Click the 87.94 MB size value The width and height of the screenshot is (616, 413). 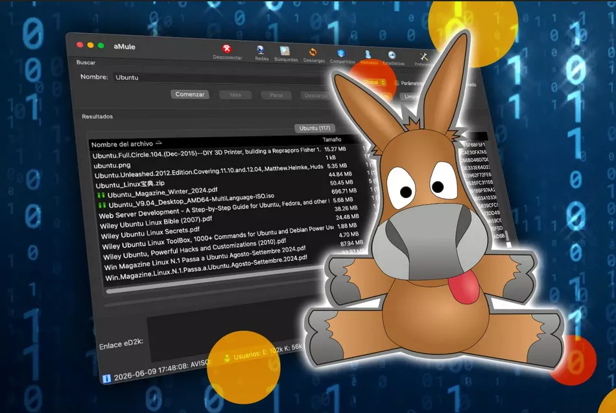pyautogui.click(x=351, y=243)
